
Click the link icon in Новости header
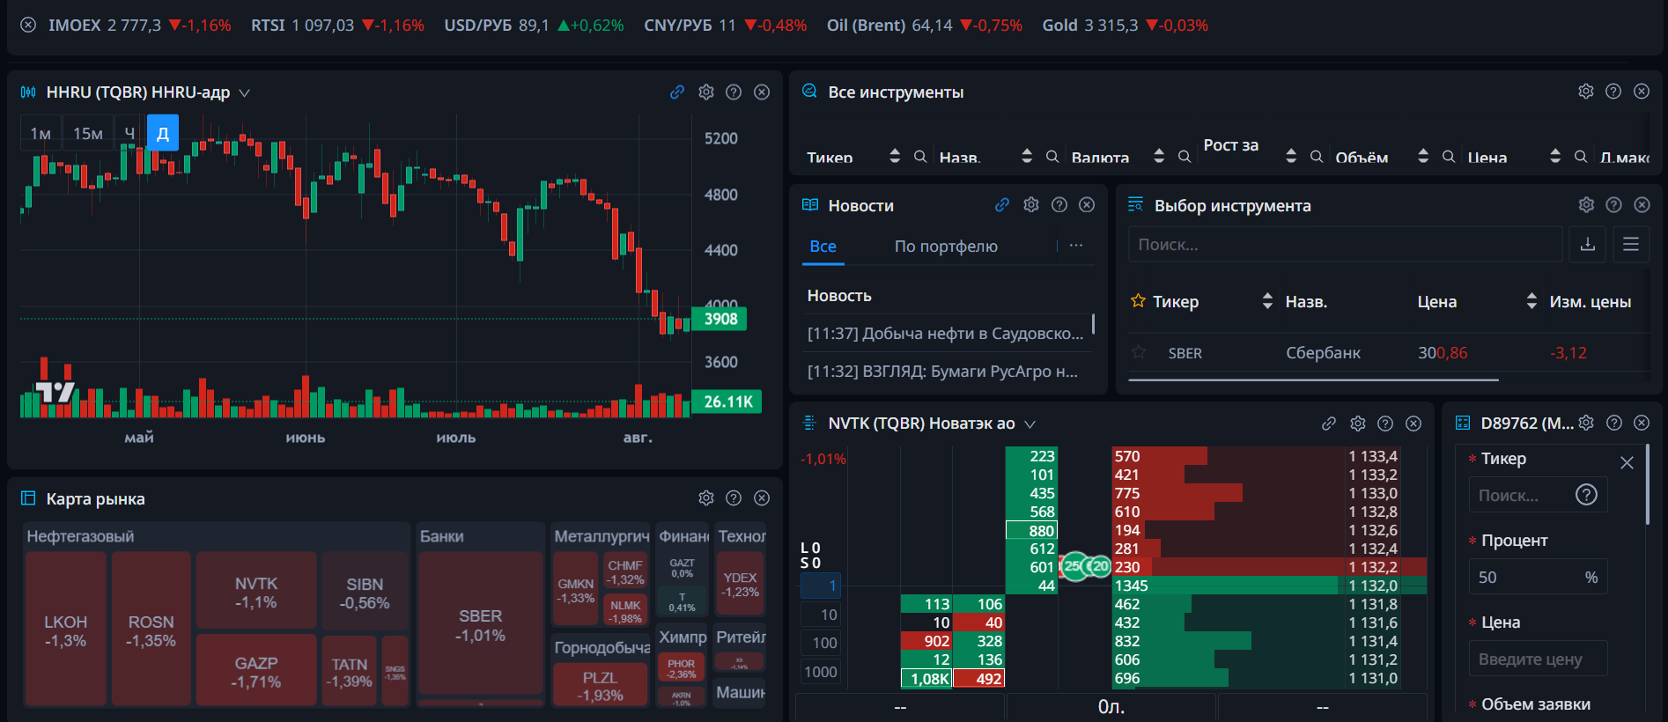[1002, 205]
